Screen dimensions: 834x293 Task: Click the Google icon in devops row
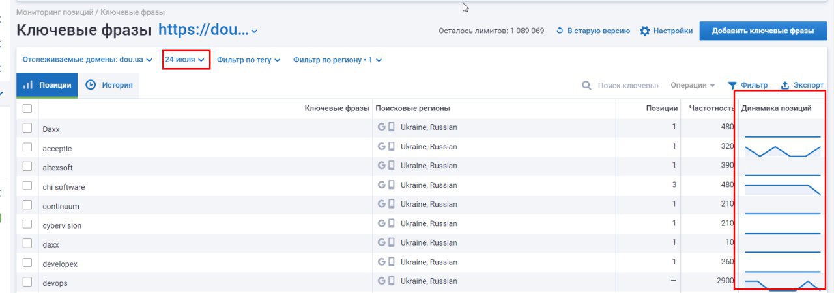point(382,281)
